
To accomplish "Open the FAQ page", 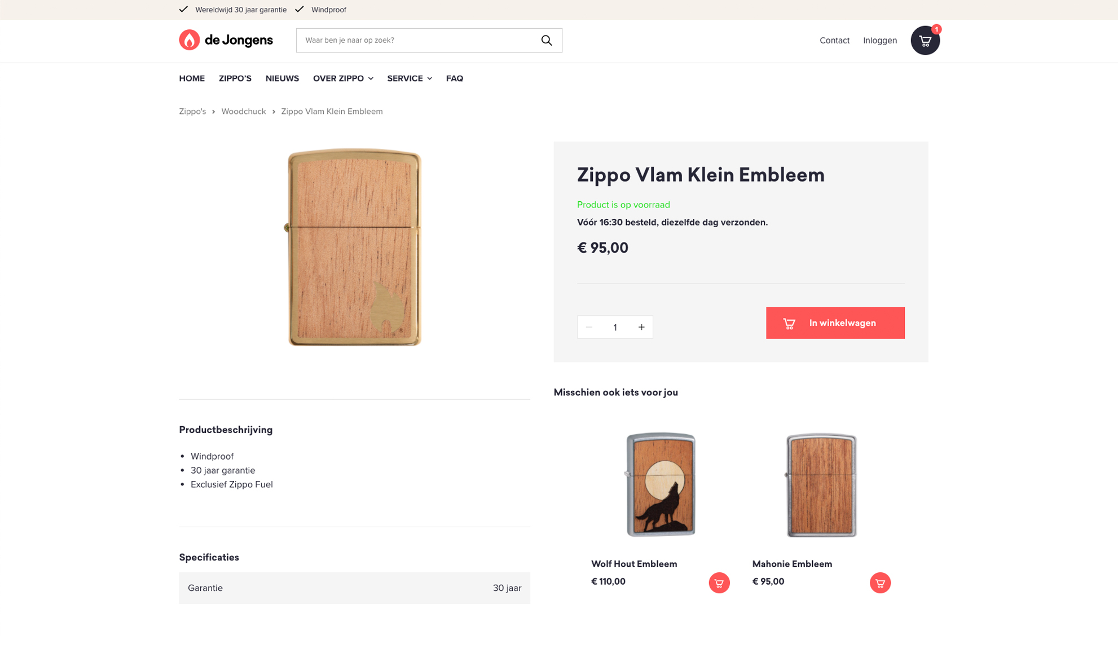I will tap(454, 78).
